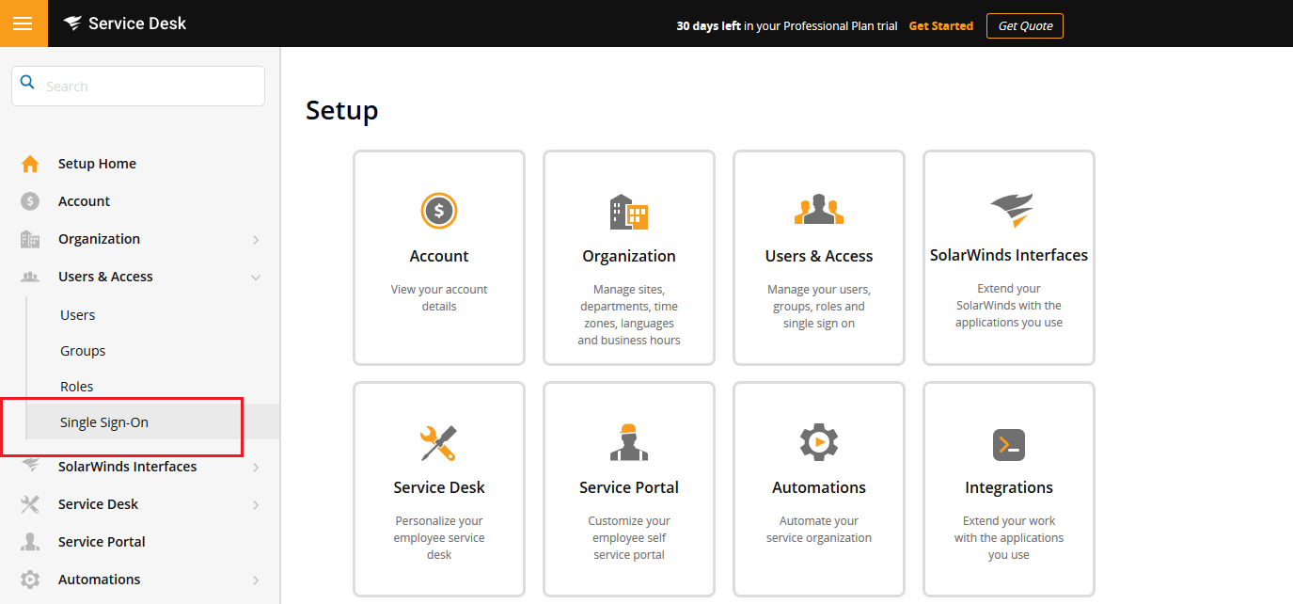The height and width of the screenshot is (604, 1293).
Task: Click the Service Desk logo icon
Action: point(72,24)
